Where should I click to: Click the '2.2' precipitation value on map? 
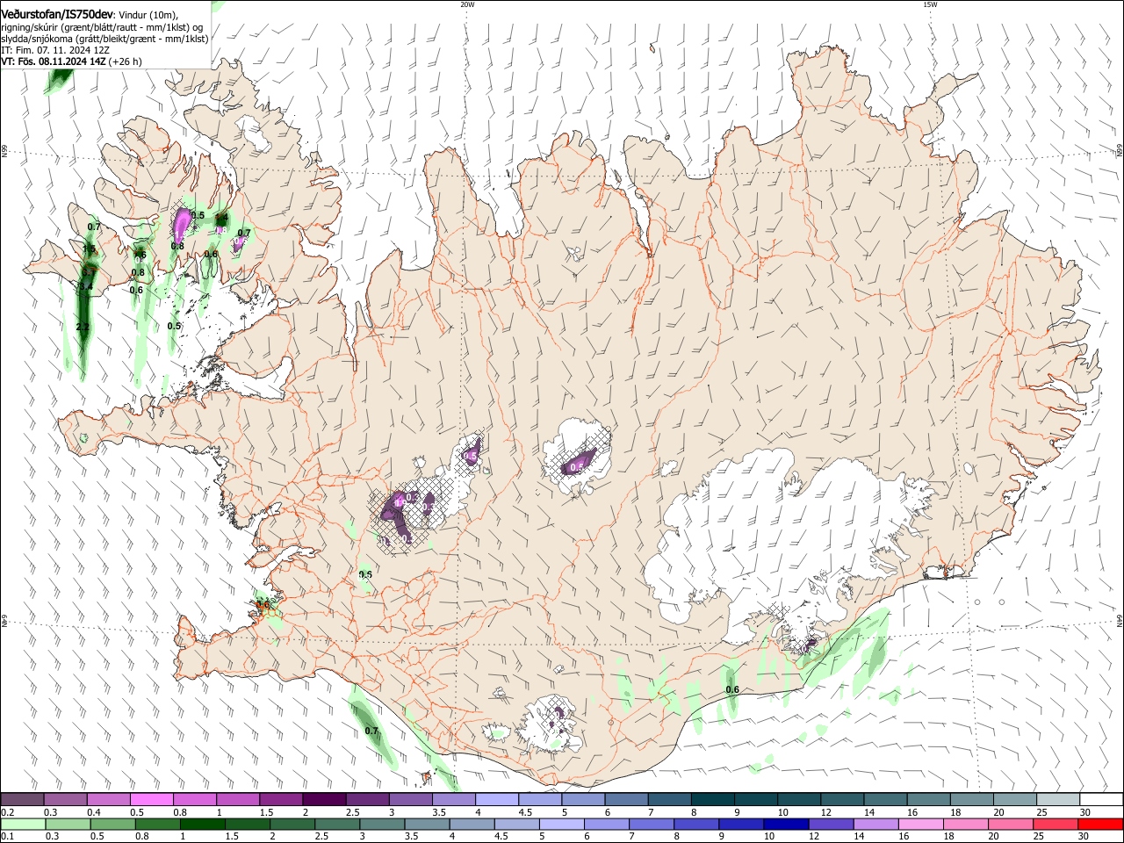83,328
